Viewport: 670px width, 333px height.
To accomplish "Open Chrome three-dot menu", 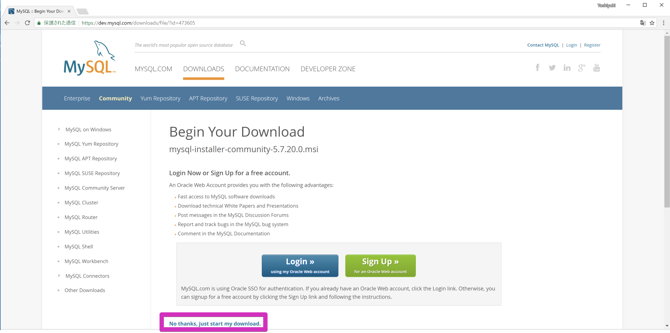I will [x=664, y=23].
